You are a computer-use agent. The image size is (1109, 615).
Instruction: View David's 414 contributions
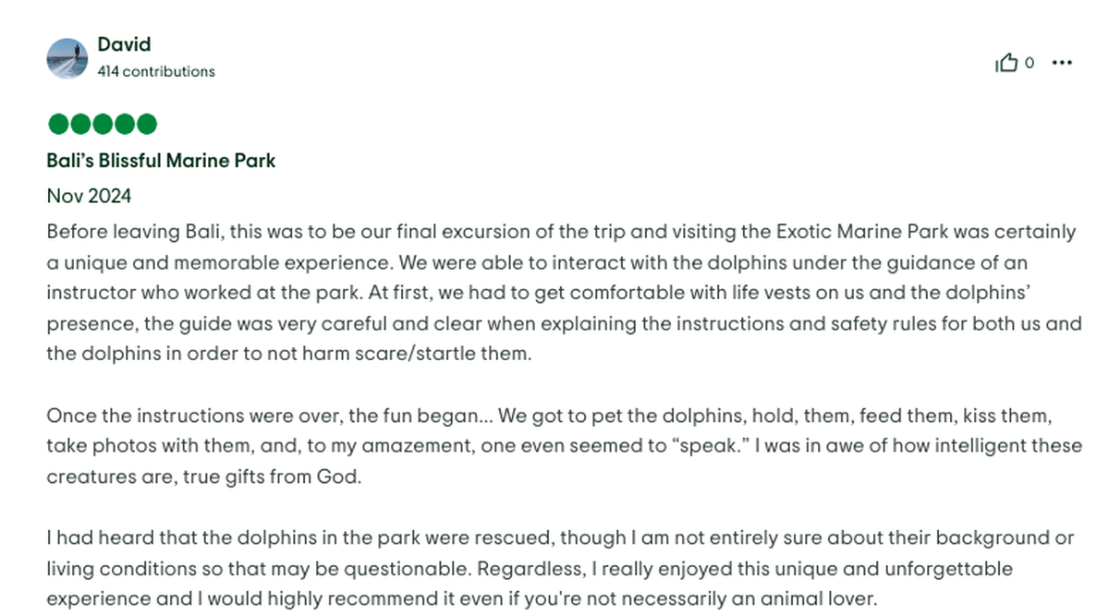pyautogui.click(x=156, y=71)
